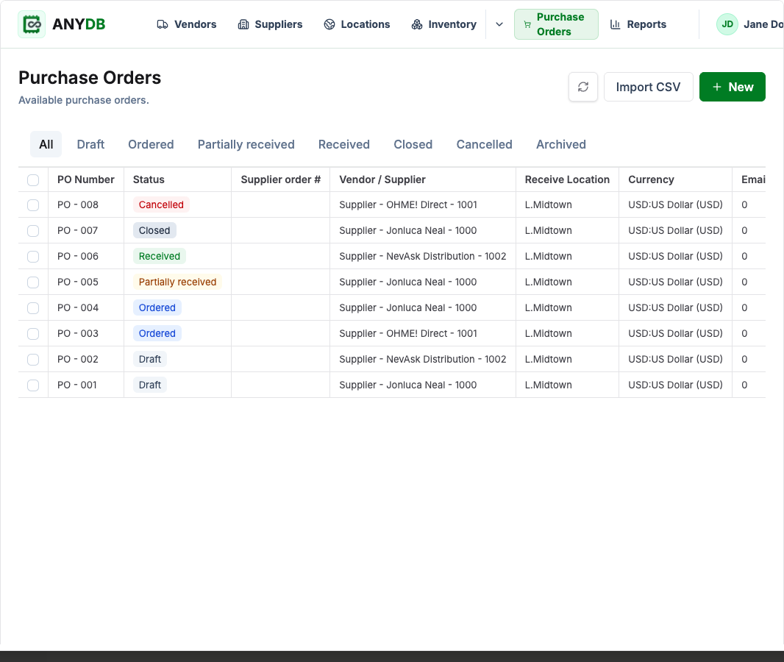
Task: Switch to the Partially received tab
Action: pyautogui.click(x=246, y=144)
